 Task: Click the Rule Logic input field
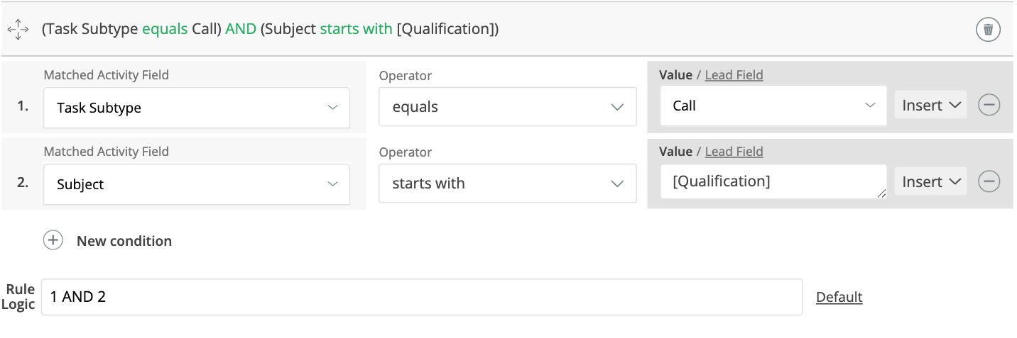[x=422, y=297]
